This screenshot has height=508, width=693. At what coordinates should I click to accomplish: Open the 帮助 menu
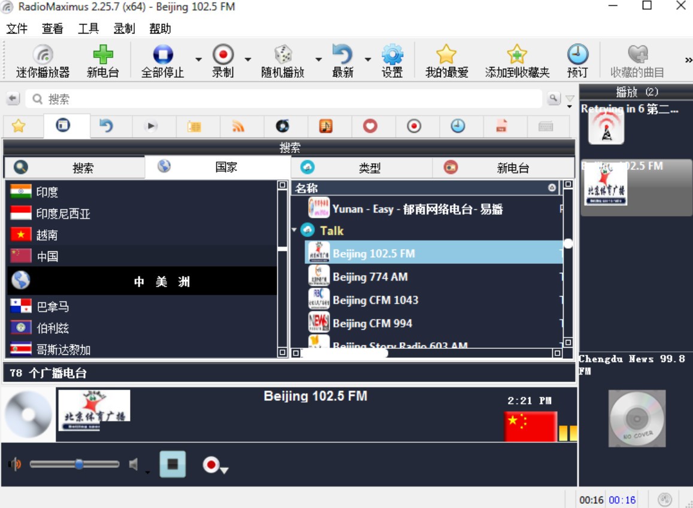160,29
